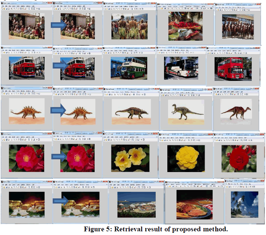Open File menu in the red rose query window

point(3,137)
